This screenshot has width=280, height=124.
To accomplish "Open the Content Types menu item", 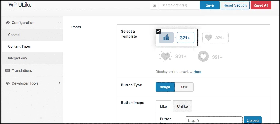I will (x=32, y=46).
